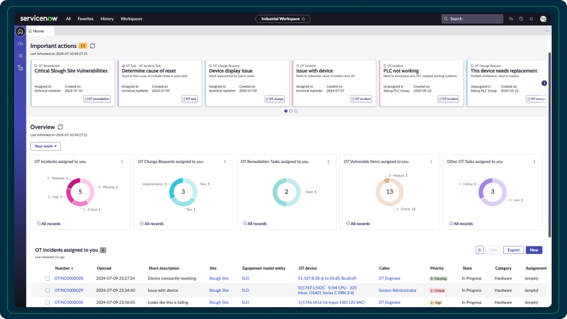Image resolution: width=567 pixels, height=319 pixels.
Task: Expand the Your work dropdown
Action: 45,146
